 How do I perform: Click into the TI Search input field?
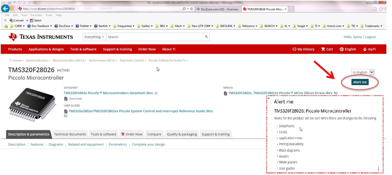pyautogui.click(x=155, y=37)
